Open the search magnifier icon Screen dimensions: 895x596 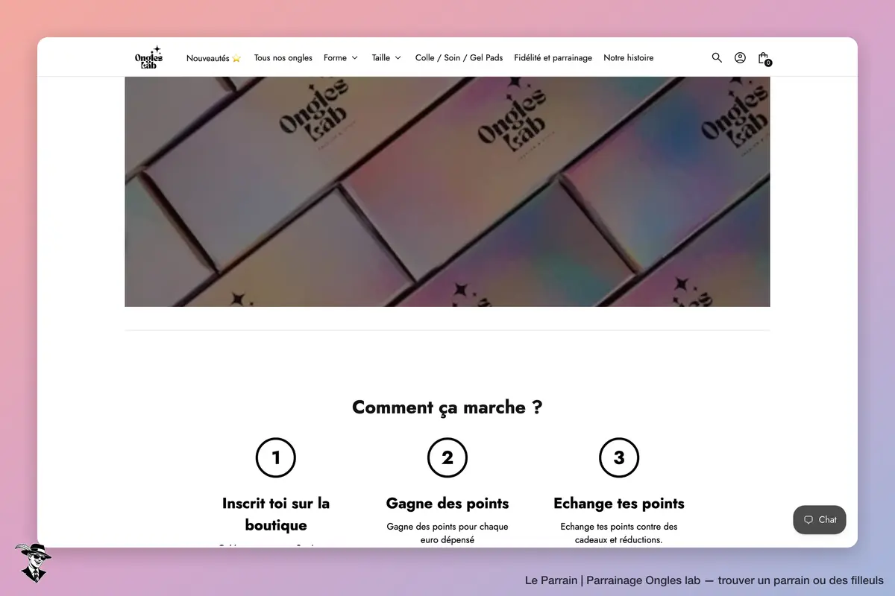coord(717,57)
